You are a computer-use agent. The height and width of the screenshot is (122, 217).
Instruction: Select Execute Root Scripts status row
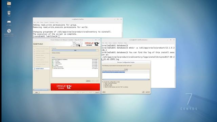(75, 68)
